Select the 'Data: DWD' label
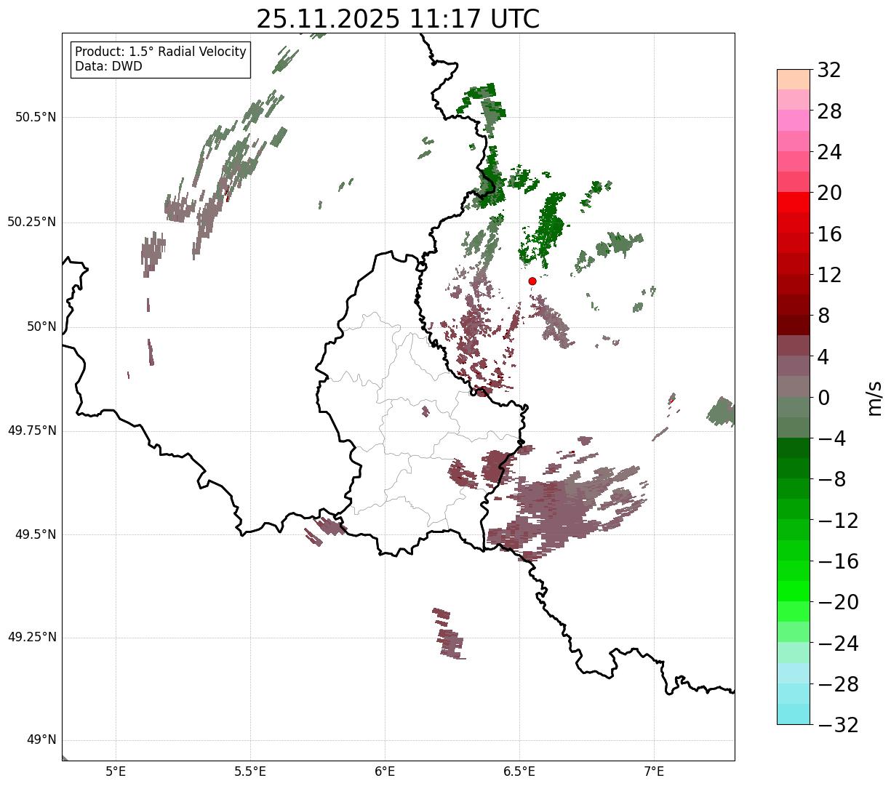This screenshot has width=891, height=786. (x=108, y=66)
